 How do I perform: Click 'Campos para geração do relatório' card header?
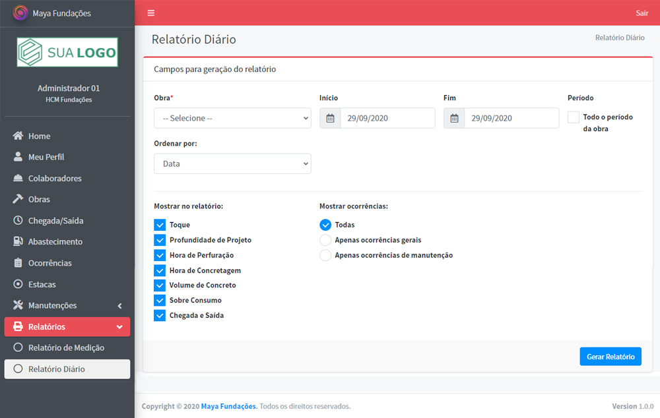(x=214, y=69)
